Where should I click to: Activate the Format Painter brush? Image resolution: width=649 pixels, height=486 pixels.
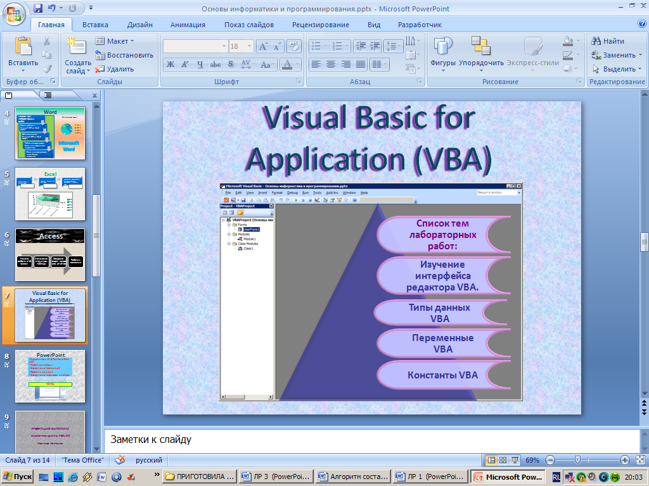coord(47,68)
